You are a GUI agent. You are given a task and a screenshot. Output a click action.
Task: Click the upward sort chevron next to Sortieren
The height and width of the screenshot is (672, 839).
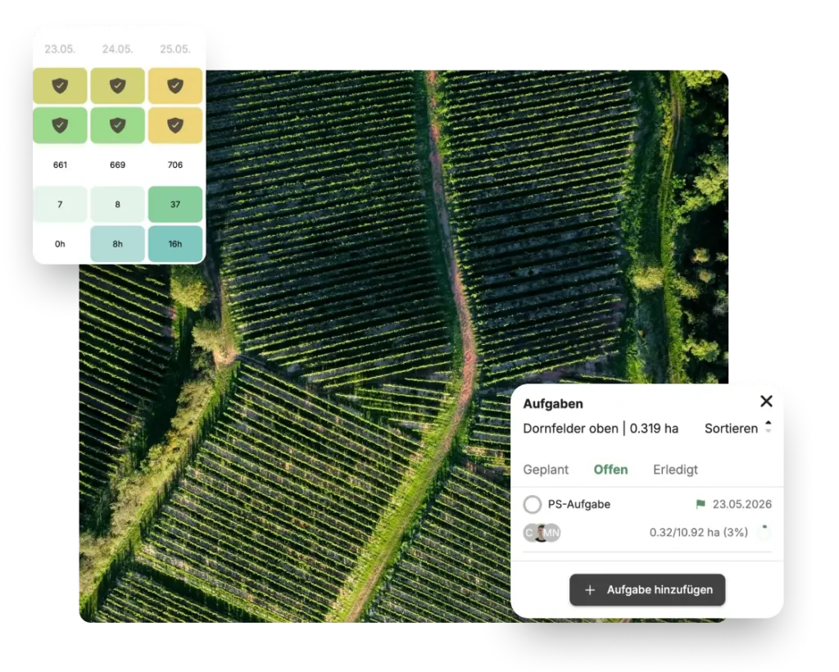pyautogui.click(x=767, y=423)
